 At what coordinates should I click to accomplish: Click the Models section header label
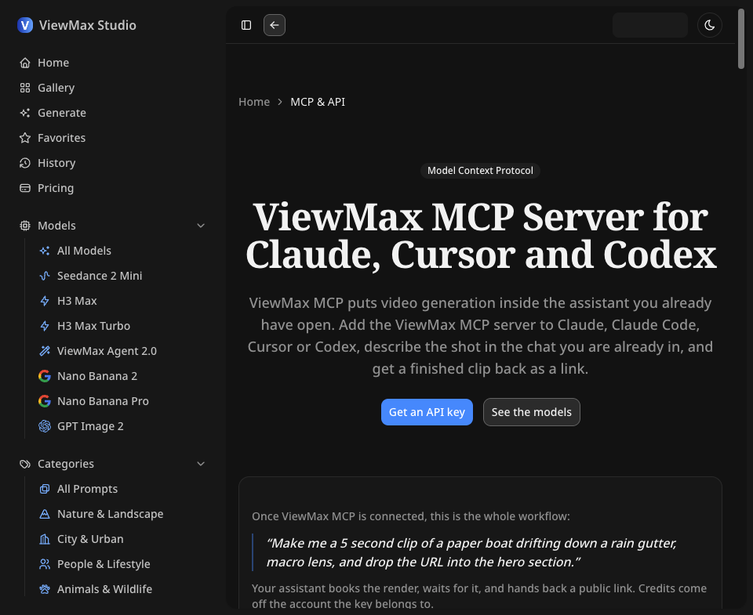coord(56,226)
